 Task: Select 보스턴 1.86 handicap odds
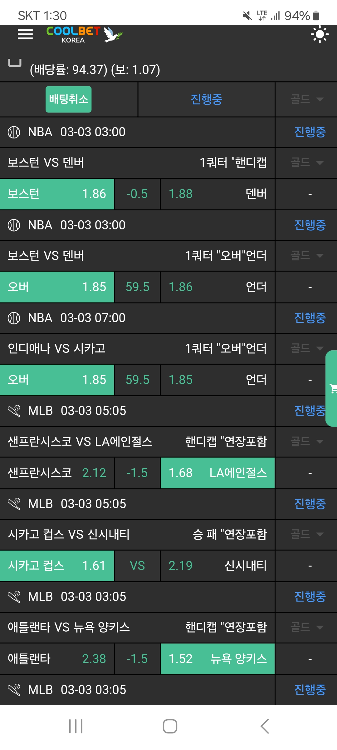point(57,194)
